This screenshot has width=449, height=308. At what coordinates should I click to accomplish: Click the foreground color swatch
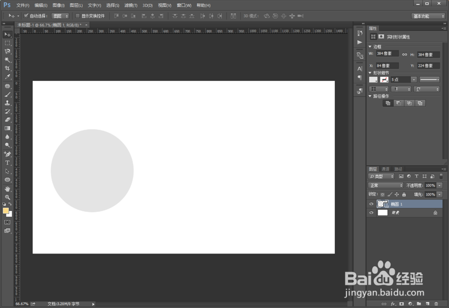(x=5, y=211)
